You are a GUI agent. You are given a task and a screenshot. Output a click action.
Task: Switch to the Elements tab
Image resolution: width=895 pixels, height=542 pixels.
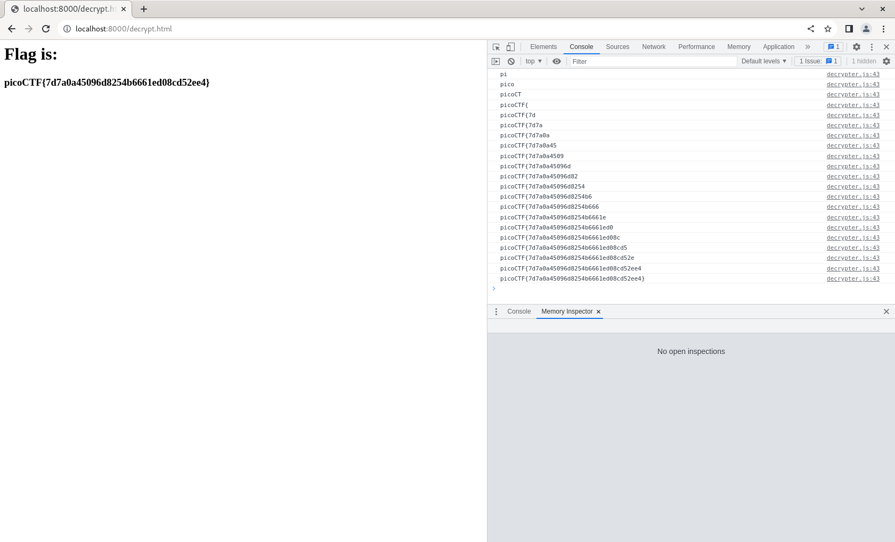coord(543,47)
